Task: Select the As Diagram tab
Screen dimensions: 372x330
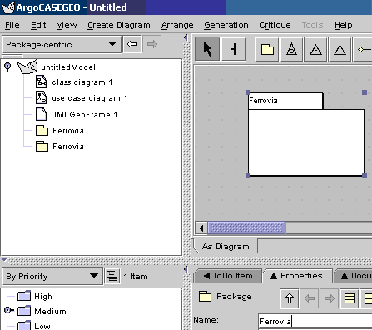Action: click(226, 246)
